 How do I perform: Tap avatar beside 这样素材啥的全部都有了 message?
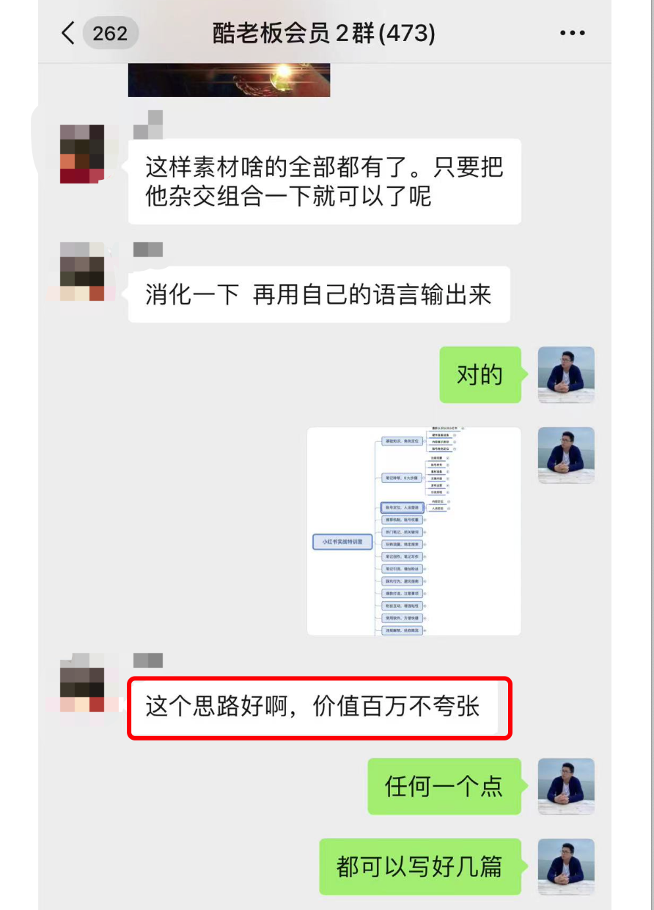pyautogui.click(x=82, y=153)
